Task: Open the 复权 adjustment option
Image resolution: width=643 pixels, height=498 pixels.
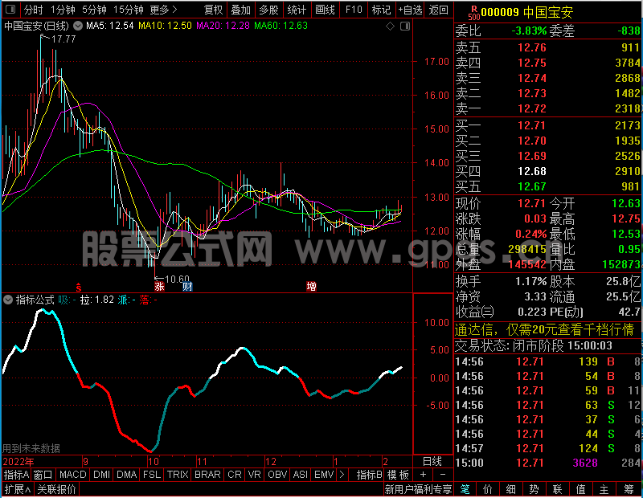Action: click(213, 10)
